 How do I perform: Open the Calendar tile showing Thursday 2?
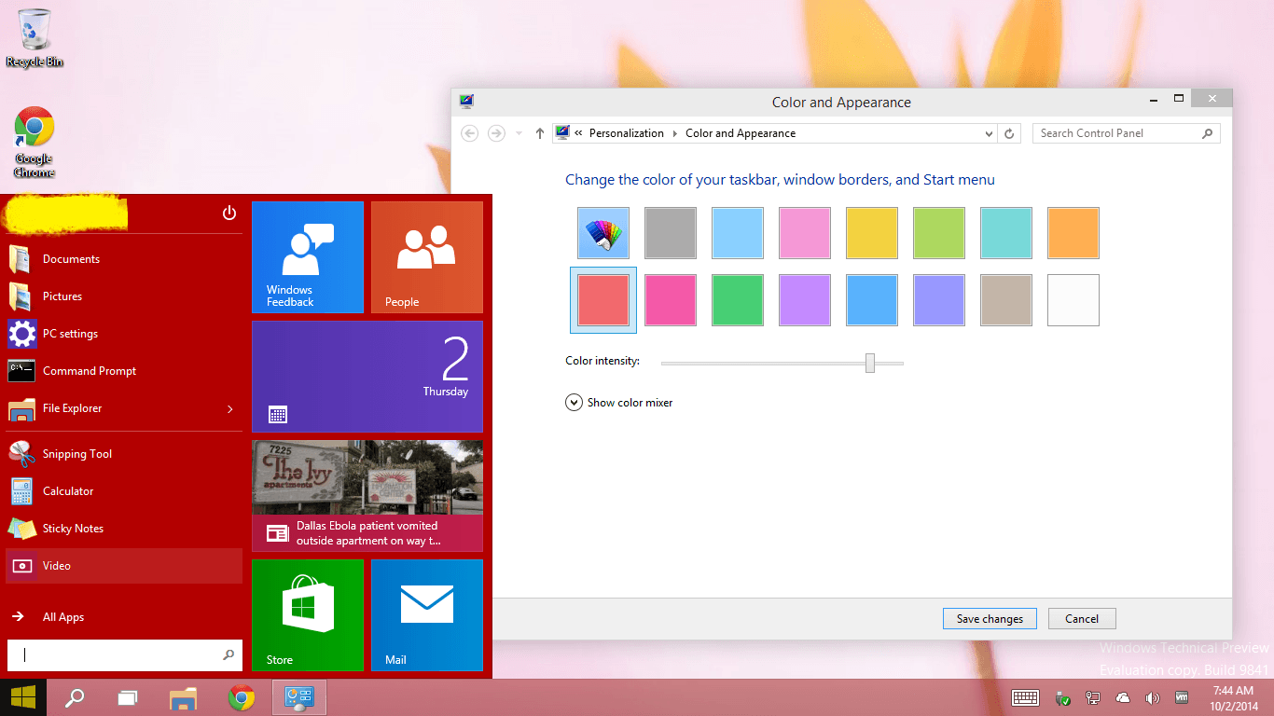pyautogui.click(x=367, y=377)
